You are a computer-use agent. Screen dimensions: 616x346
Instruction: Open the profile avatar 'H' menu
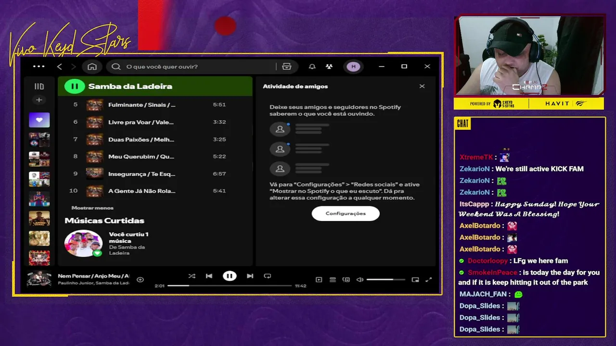click(353, 66)
